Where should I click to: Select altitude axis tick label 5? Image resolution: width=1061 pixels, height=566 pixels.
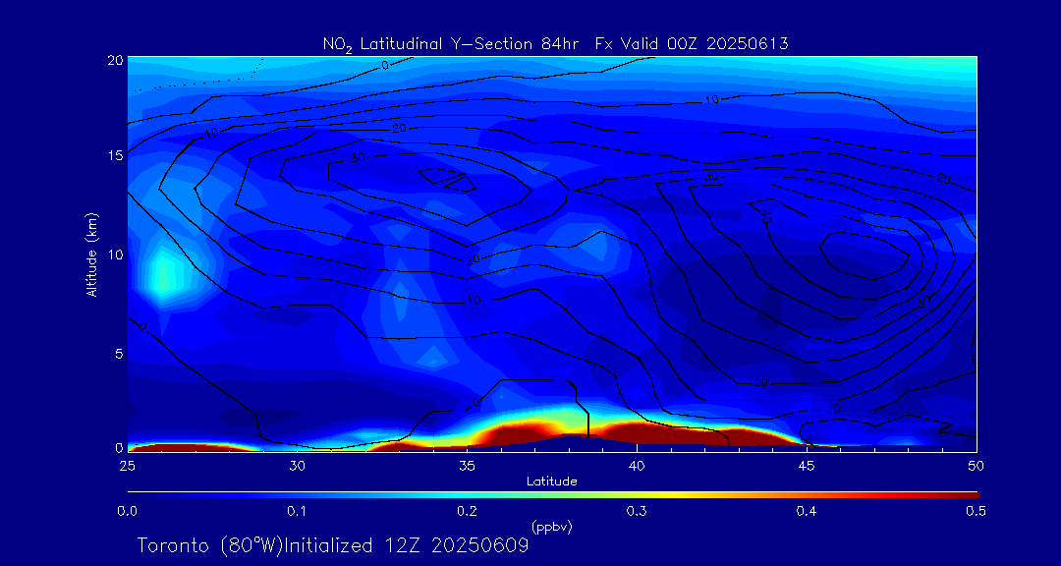click(x=119, y=354)
